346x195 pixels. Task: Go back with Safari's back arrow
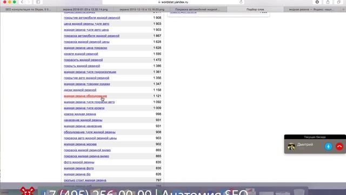coord(22,2)
